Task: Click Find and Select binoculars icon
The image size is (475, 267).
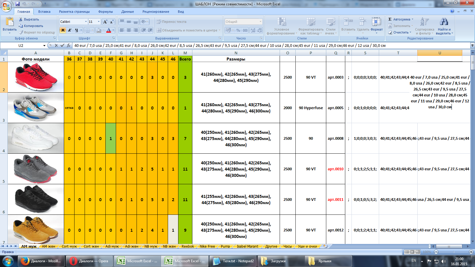Action: click(x=444, y=22)
